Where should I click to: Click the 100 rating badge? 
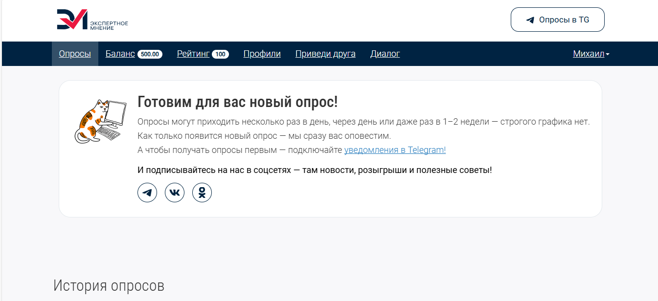220,54
